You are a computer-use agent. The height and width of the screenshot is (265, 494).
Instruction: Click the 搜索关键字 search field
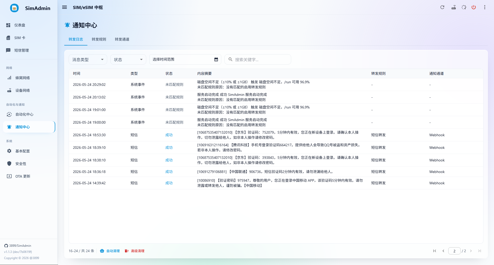(258, 60)
